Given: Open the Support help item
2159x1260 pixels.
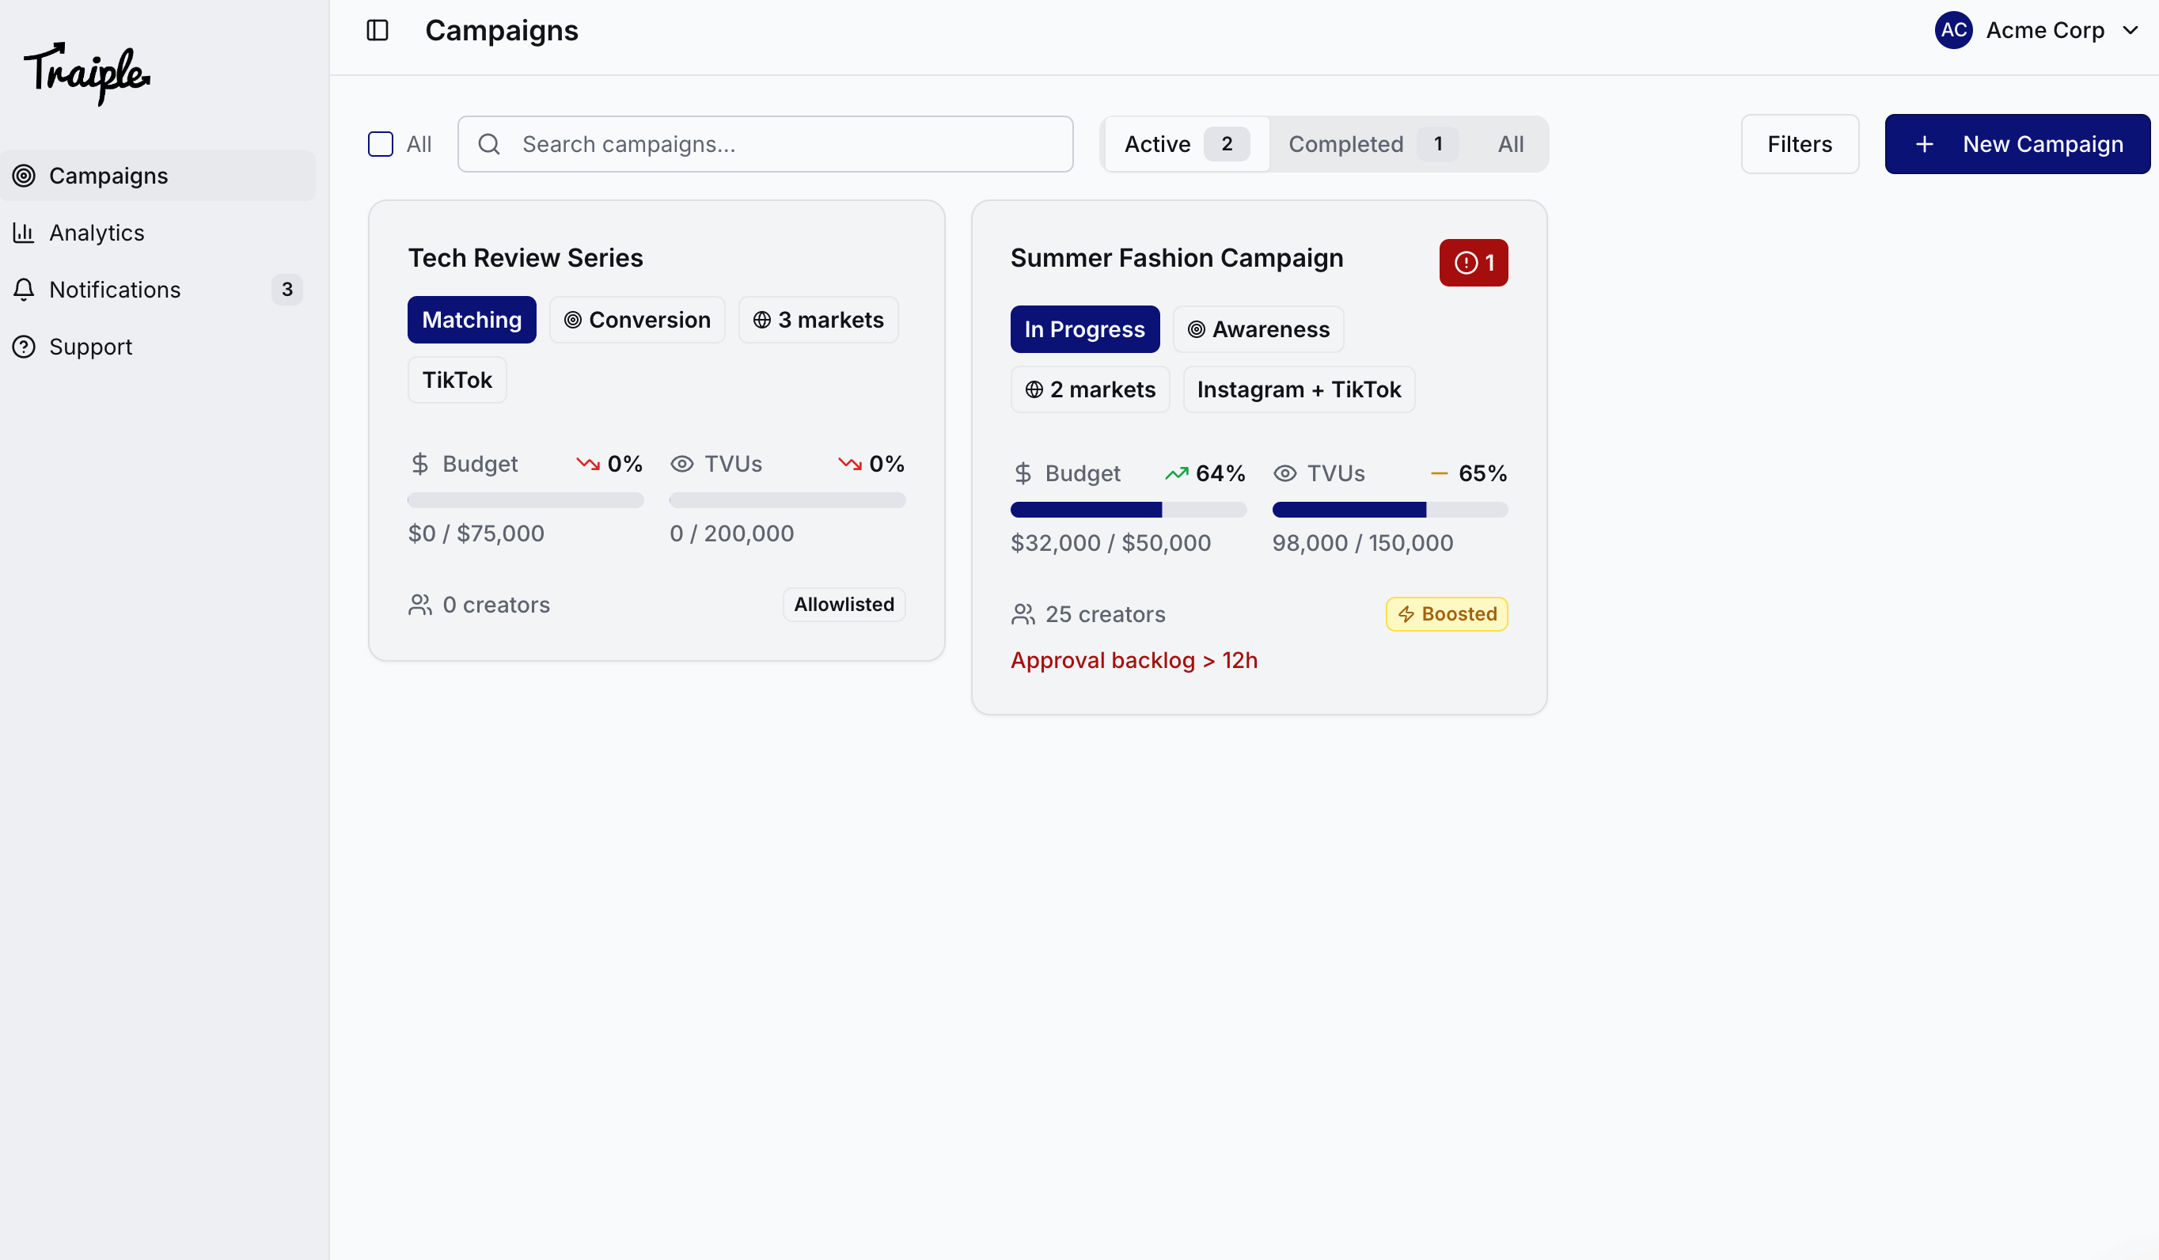Looking at the screenshot, I should click(x=90, y=347).
